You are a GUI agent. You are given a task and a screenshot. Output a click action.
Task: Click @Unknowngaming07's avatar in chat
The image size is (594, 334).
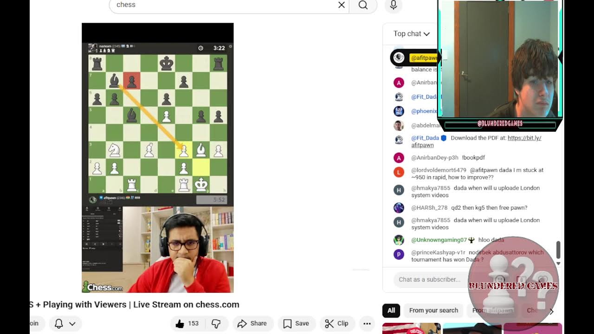coord(399,240)
